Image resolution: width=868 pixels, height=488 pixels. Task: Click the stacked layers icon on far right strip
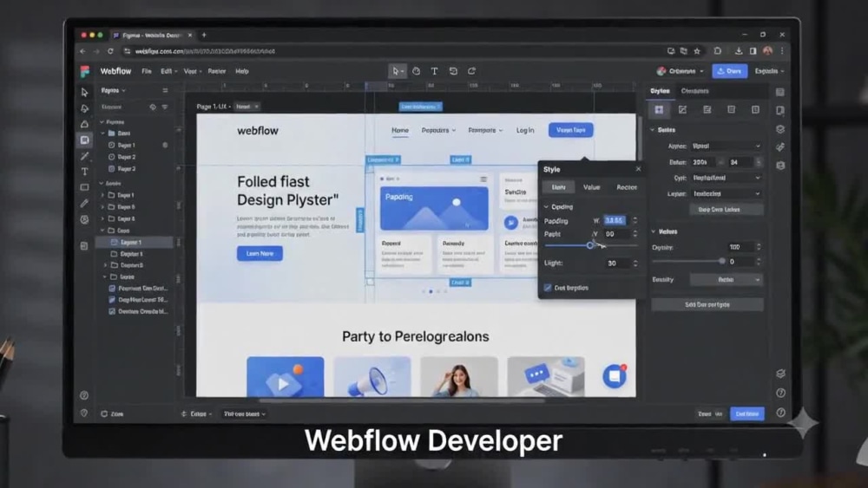(780, 129)
